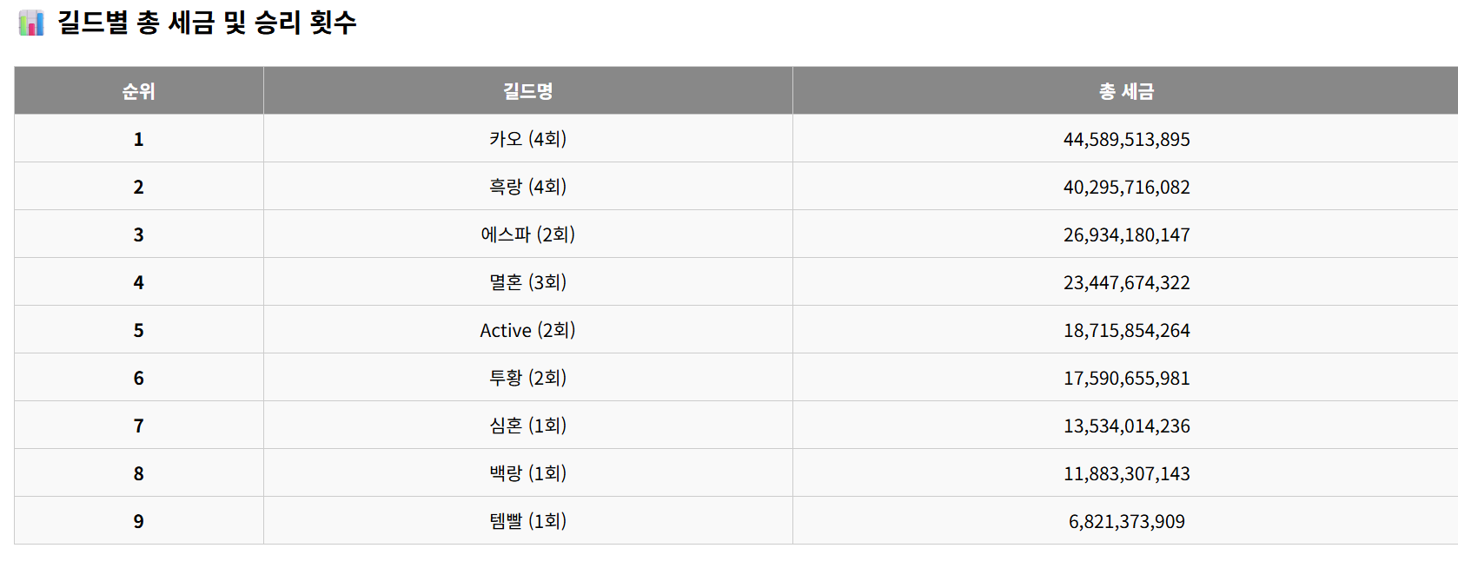Click the 총 세금 column header
This screenshot has width=1458, height=581.
coord(1126,91)
